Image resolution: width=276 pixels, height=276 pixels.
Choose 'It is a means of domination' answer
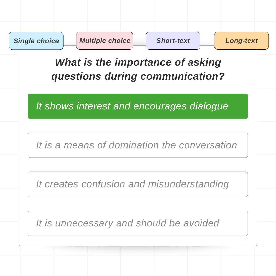pyautogui.click(x=138, y=145)
